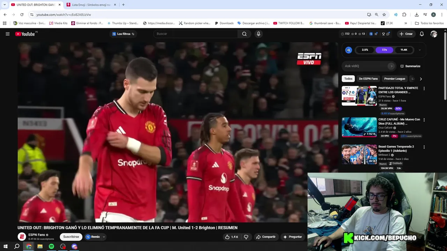Open the YouTube account avatar menu

(434, 34)
